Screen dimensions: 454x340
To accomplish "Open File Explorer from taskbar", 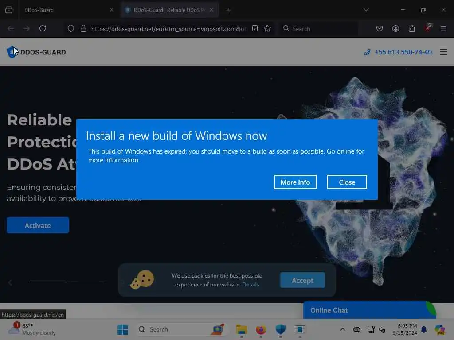I will (x=241, y=329).
